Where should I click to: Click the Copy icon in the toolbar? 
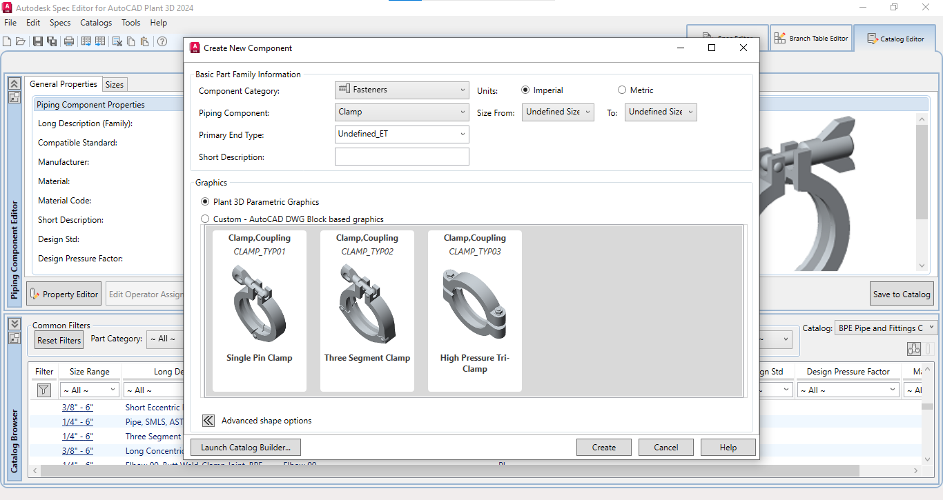131,41
